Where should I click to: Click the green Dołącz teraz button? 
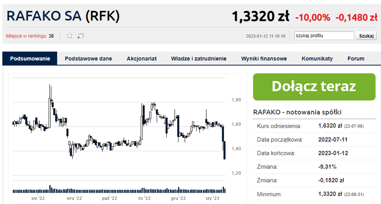click(314, 87)
